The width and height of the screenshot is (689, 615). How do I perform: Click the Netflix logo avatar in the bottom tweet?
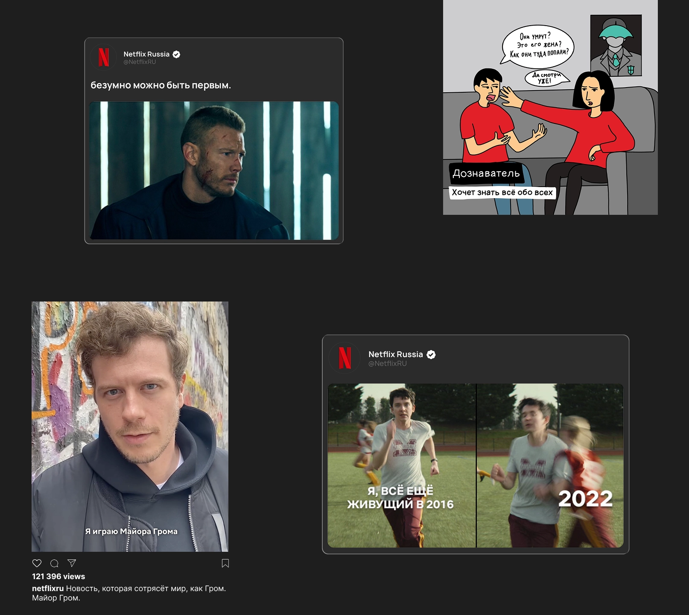(344, 358)
